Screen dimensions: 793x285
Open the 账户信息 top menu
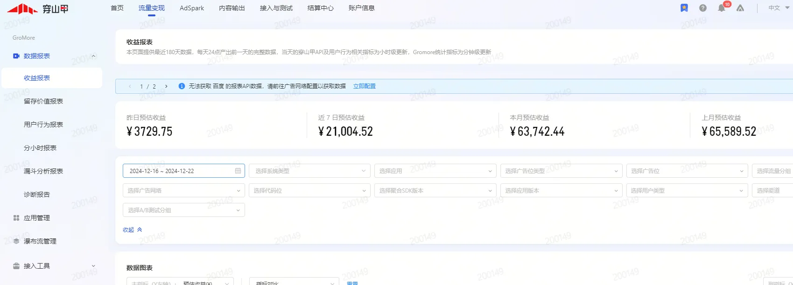pyautogui.click(x=362, y=8)
